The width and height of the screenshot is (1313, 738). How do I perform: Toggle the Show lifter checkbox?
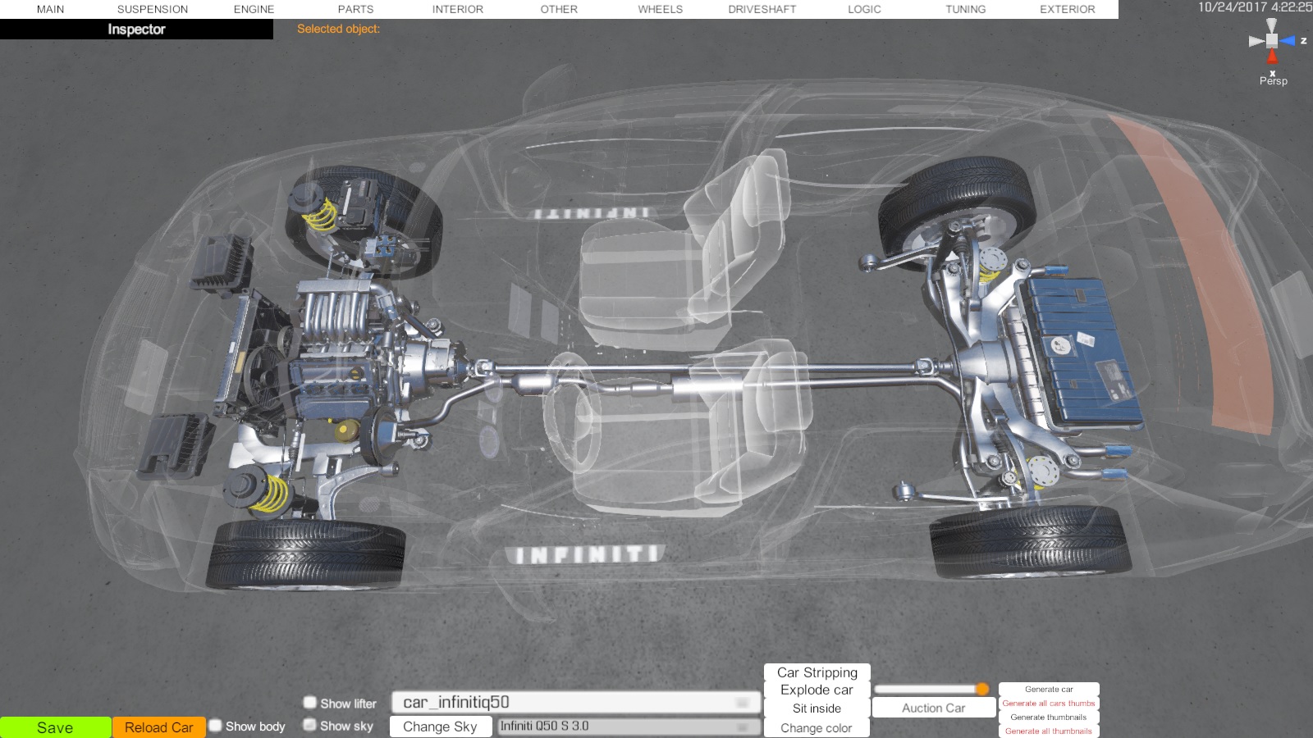point(310,703)
